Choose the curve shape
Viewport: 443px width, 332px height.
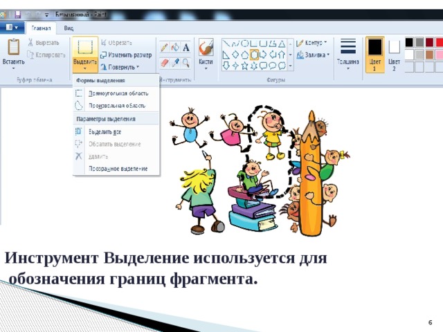(x=235, y=44)
